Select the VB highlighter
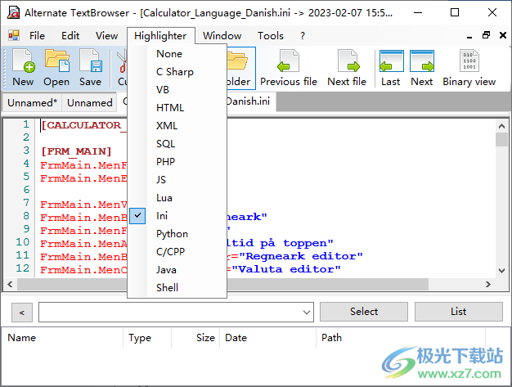The height and width of the screenshot is (387, 512). (177, 90)
